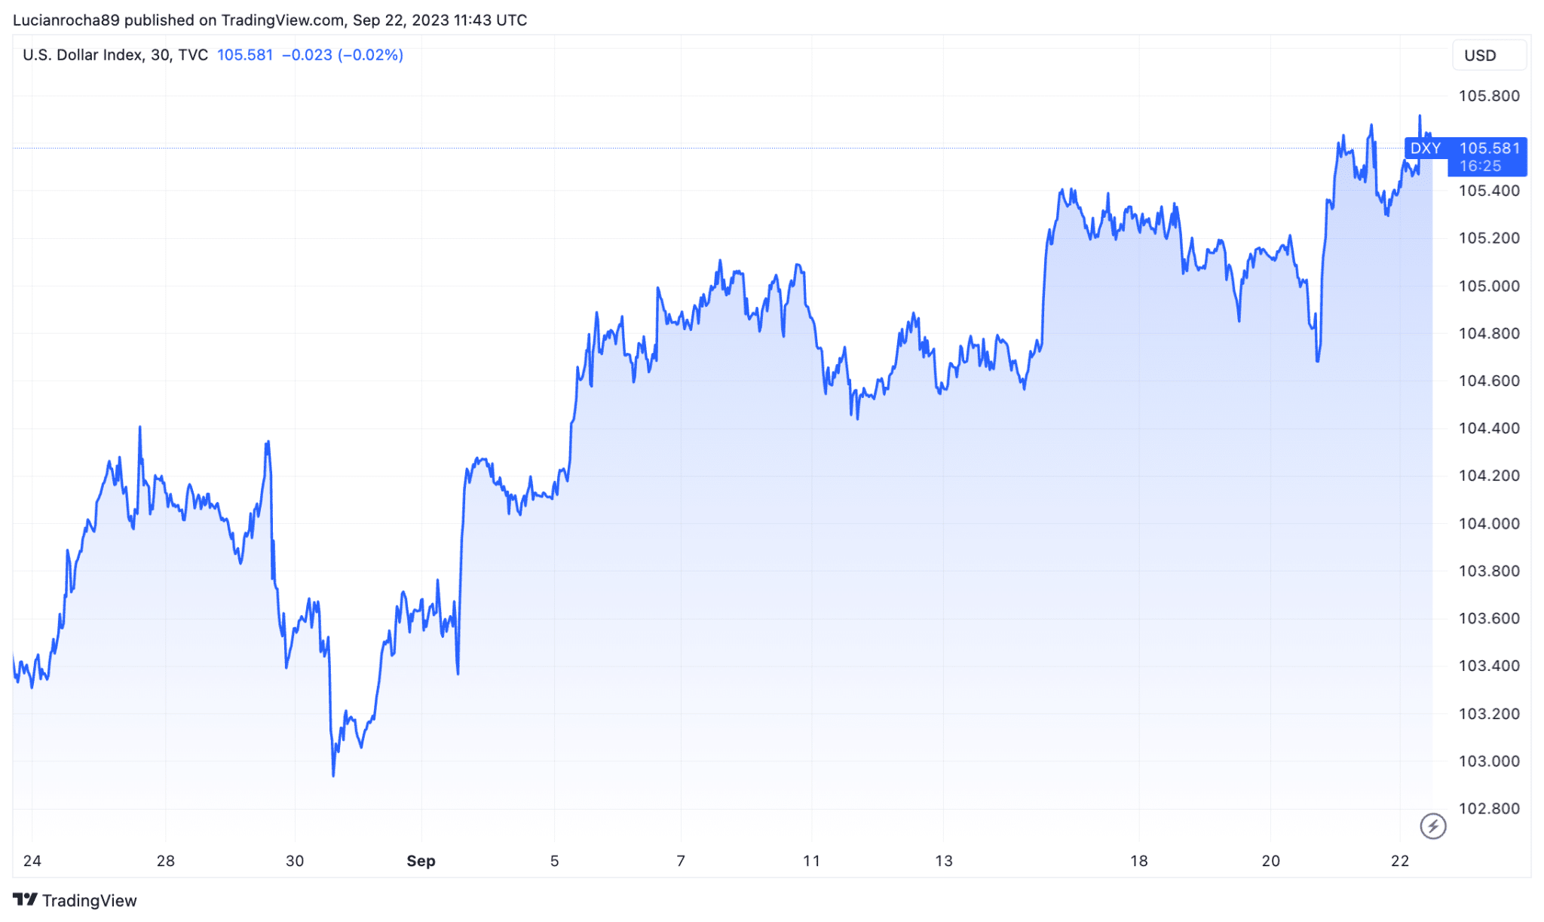Click the TradingView logo icon
This screenshot has width=1544, height=922.
click(x=25, y=899)
